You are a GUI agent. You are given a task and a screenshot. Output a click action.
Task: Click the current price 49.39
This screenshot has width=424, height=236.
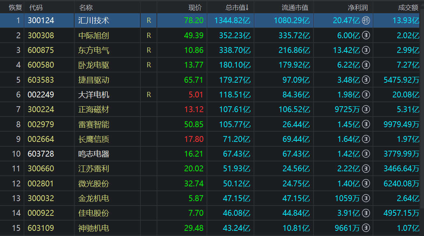[x=194, y=35]
